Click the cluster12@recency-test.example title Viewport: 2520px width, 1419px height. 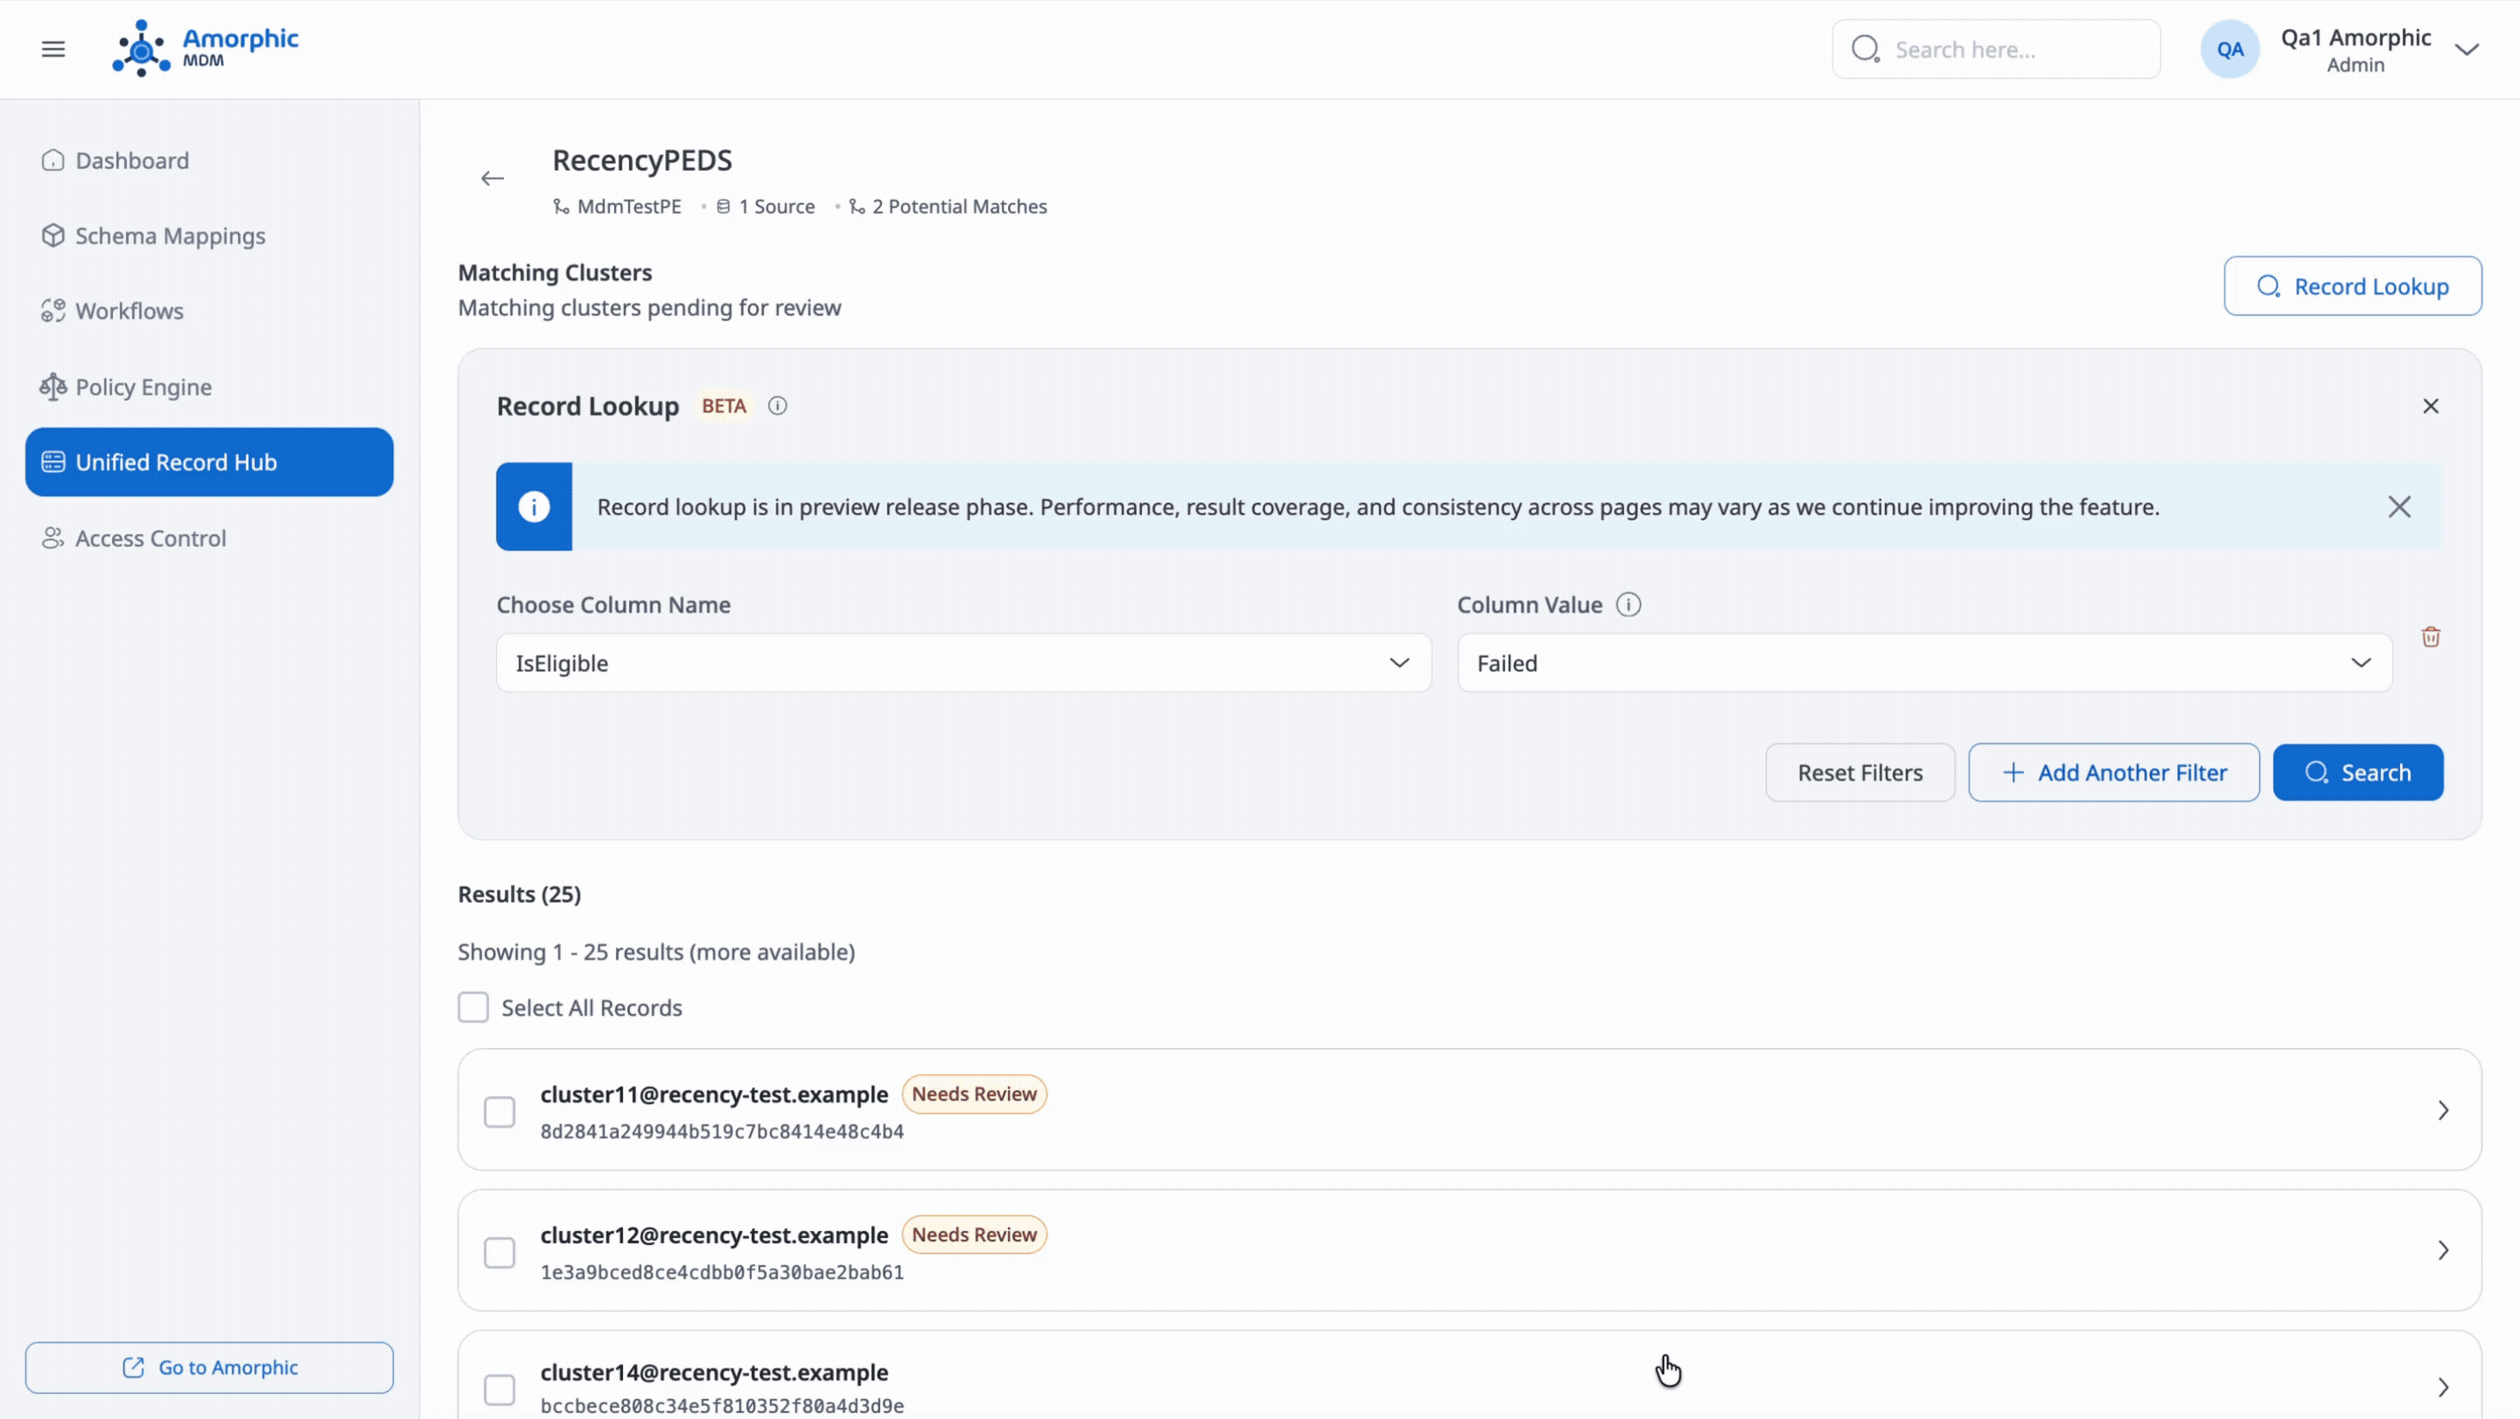(714, 1235)
